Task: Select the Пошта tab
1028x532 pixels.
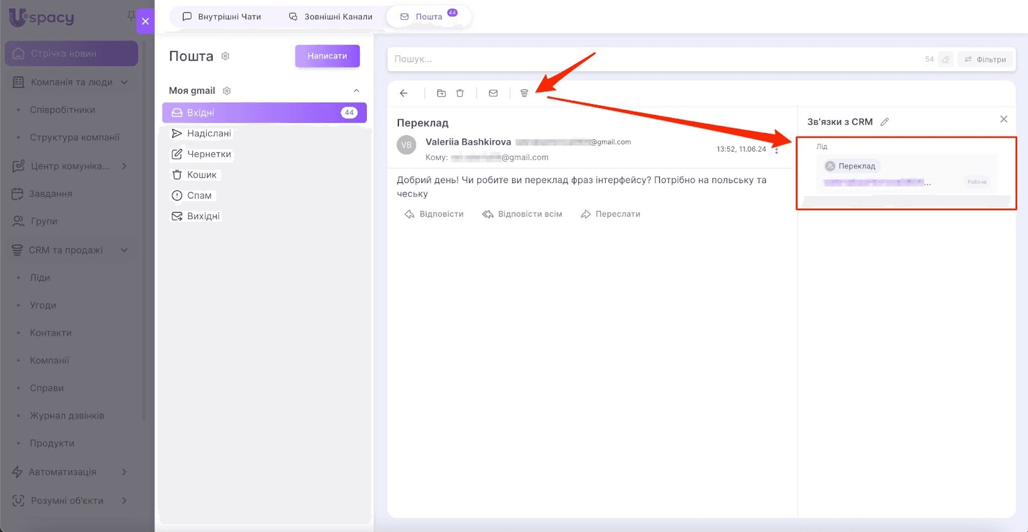Action: point(429,17)
